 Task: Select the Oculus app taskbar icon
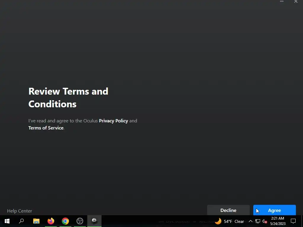(x=94, y=221)
